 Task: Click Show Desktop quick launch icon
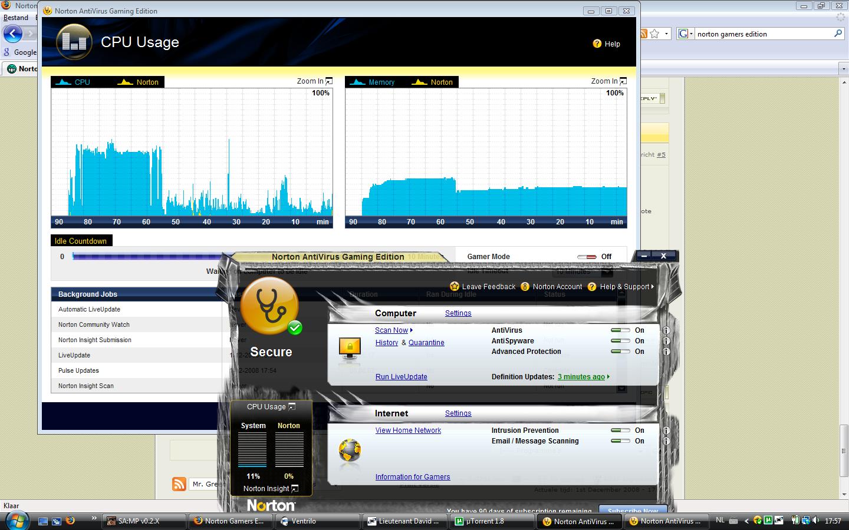(42, 521)
